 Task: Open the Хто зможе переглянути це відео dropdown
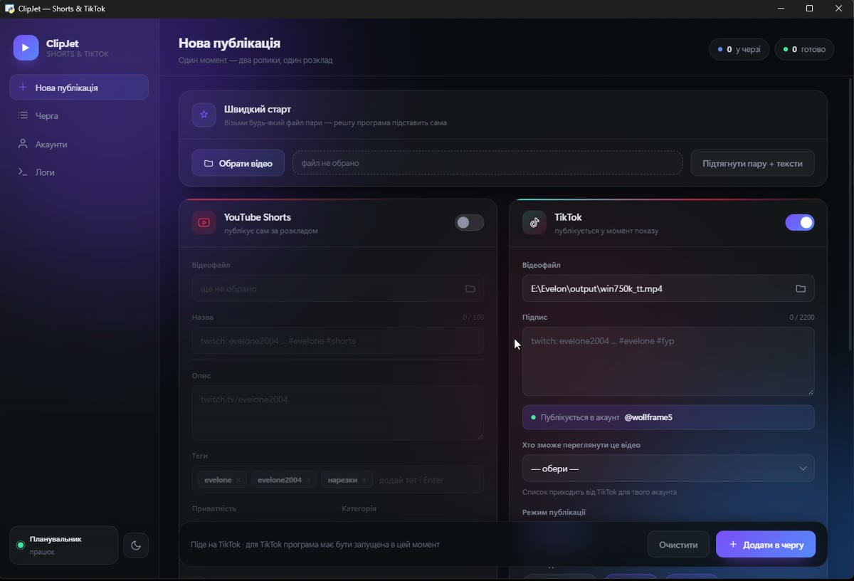(668, 469)
